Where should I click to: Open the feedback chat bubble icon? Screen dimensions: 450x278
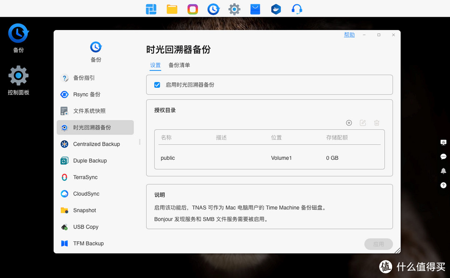click(x=443, y=156)
